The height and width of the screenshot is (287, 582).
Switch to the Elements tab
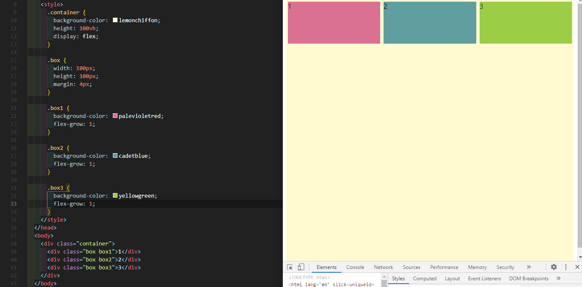pos(326,267)
